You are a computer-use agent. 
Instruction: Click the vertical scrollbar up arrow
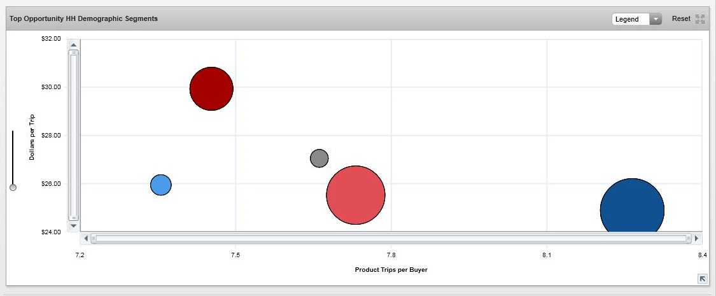tap(73, 45)
